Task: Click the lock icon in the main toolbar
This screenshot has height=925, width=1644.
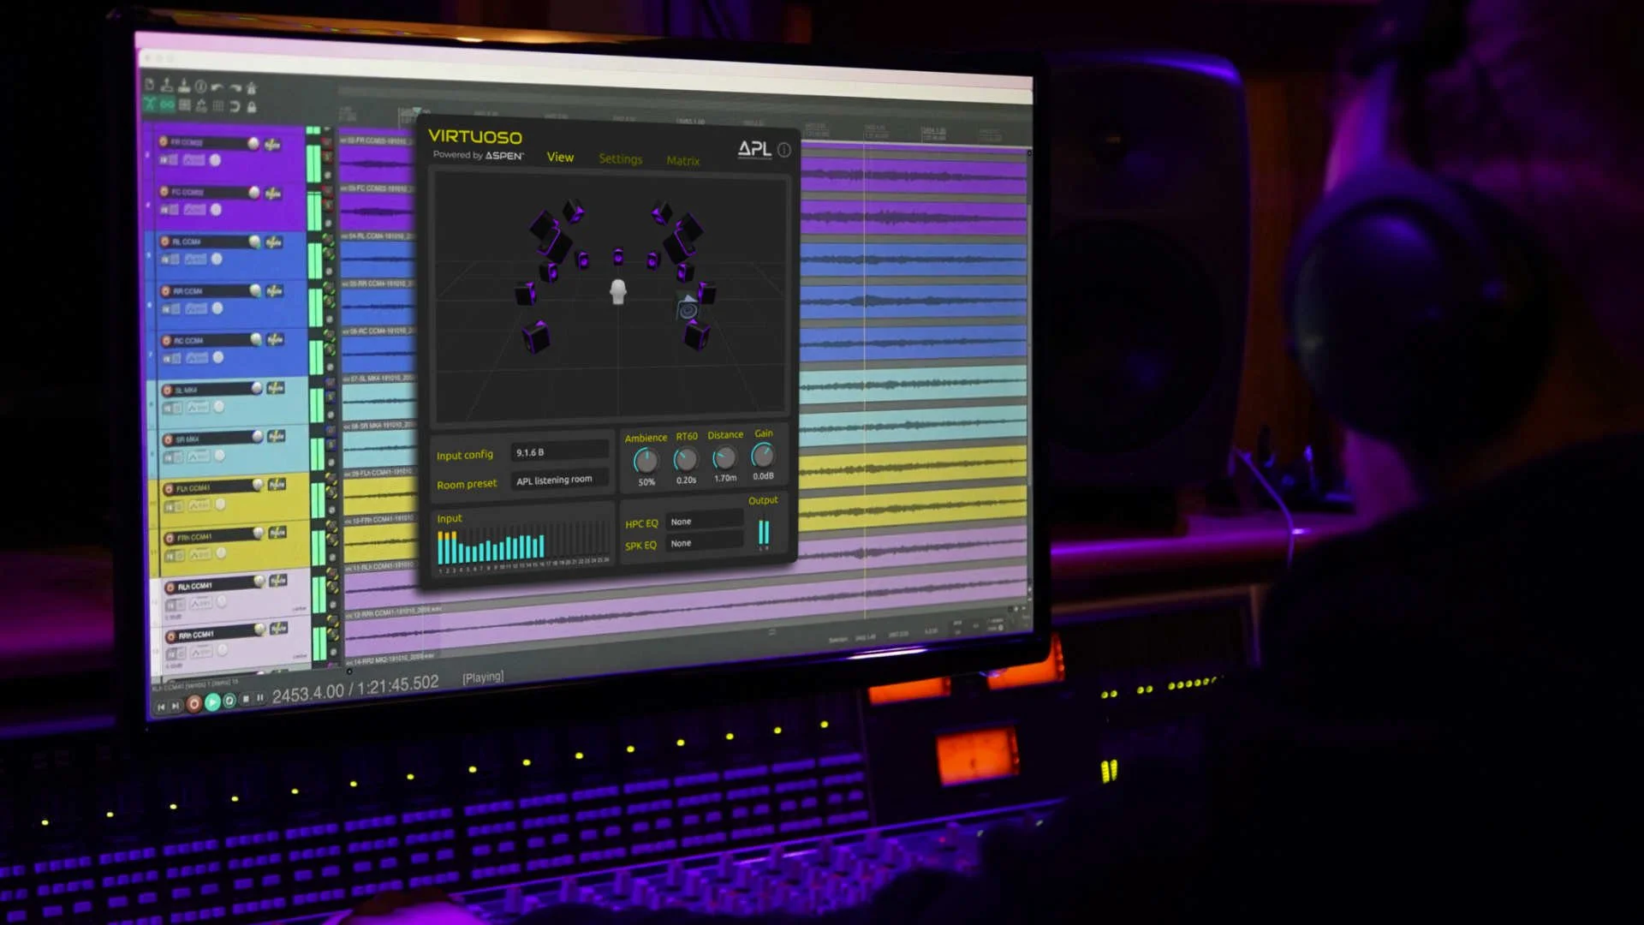Action: click(252, 107)
